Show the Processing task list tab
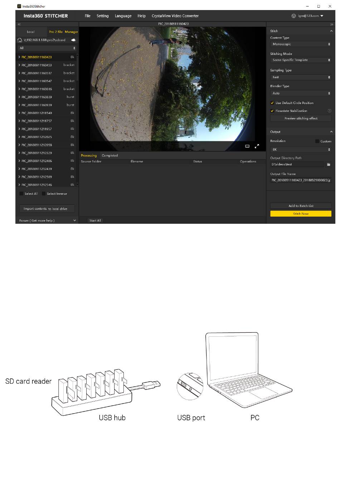This screenshot has width=340, height=497. [x=89, y=156]
